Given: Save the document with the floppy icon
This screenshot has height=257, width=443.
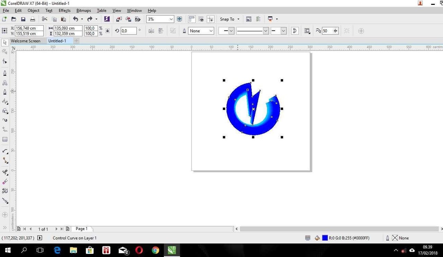Looking at the screenshot, I should tap(23, 19).
